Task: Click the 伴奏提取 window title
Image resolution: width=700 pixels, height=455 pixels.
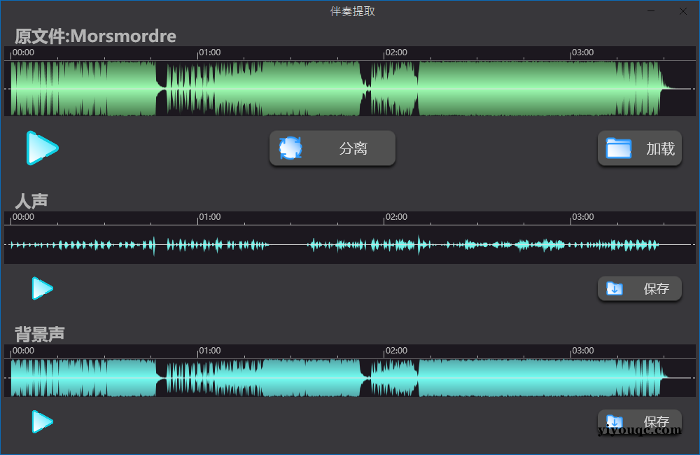Action: 351,11
